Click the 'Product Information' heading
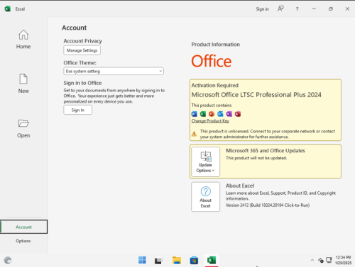 point(216,45)
